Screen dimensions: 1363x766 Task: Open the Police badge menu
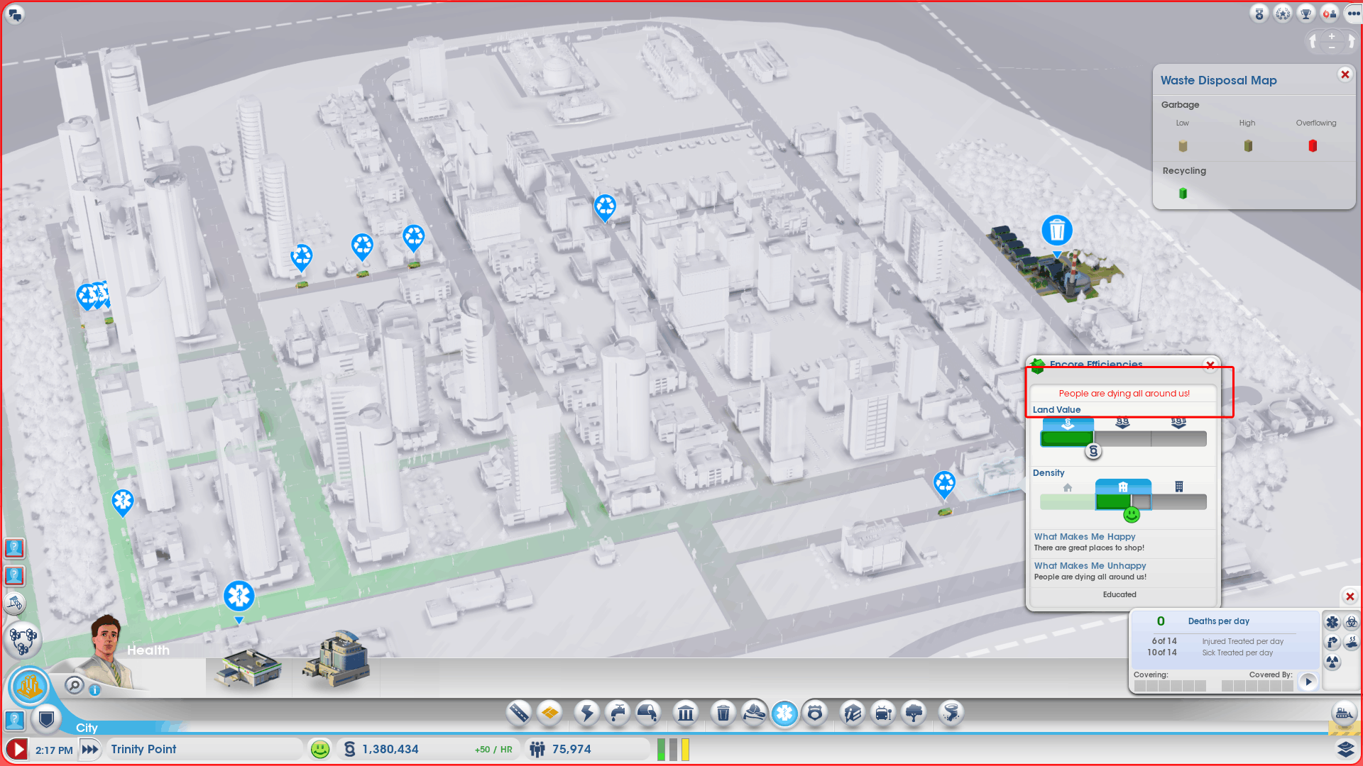click(815, 713)
